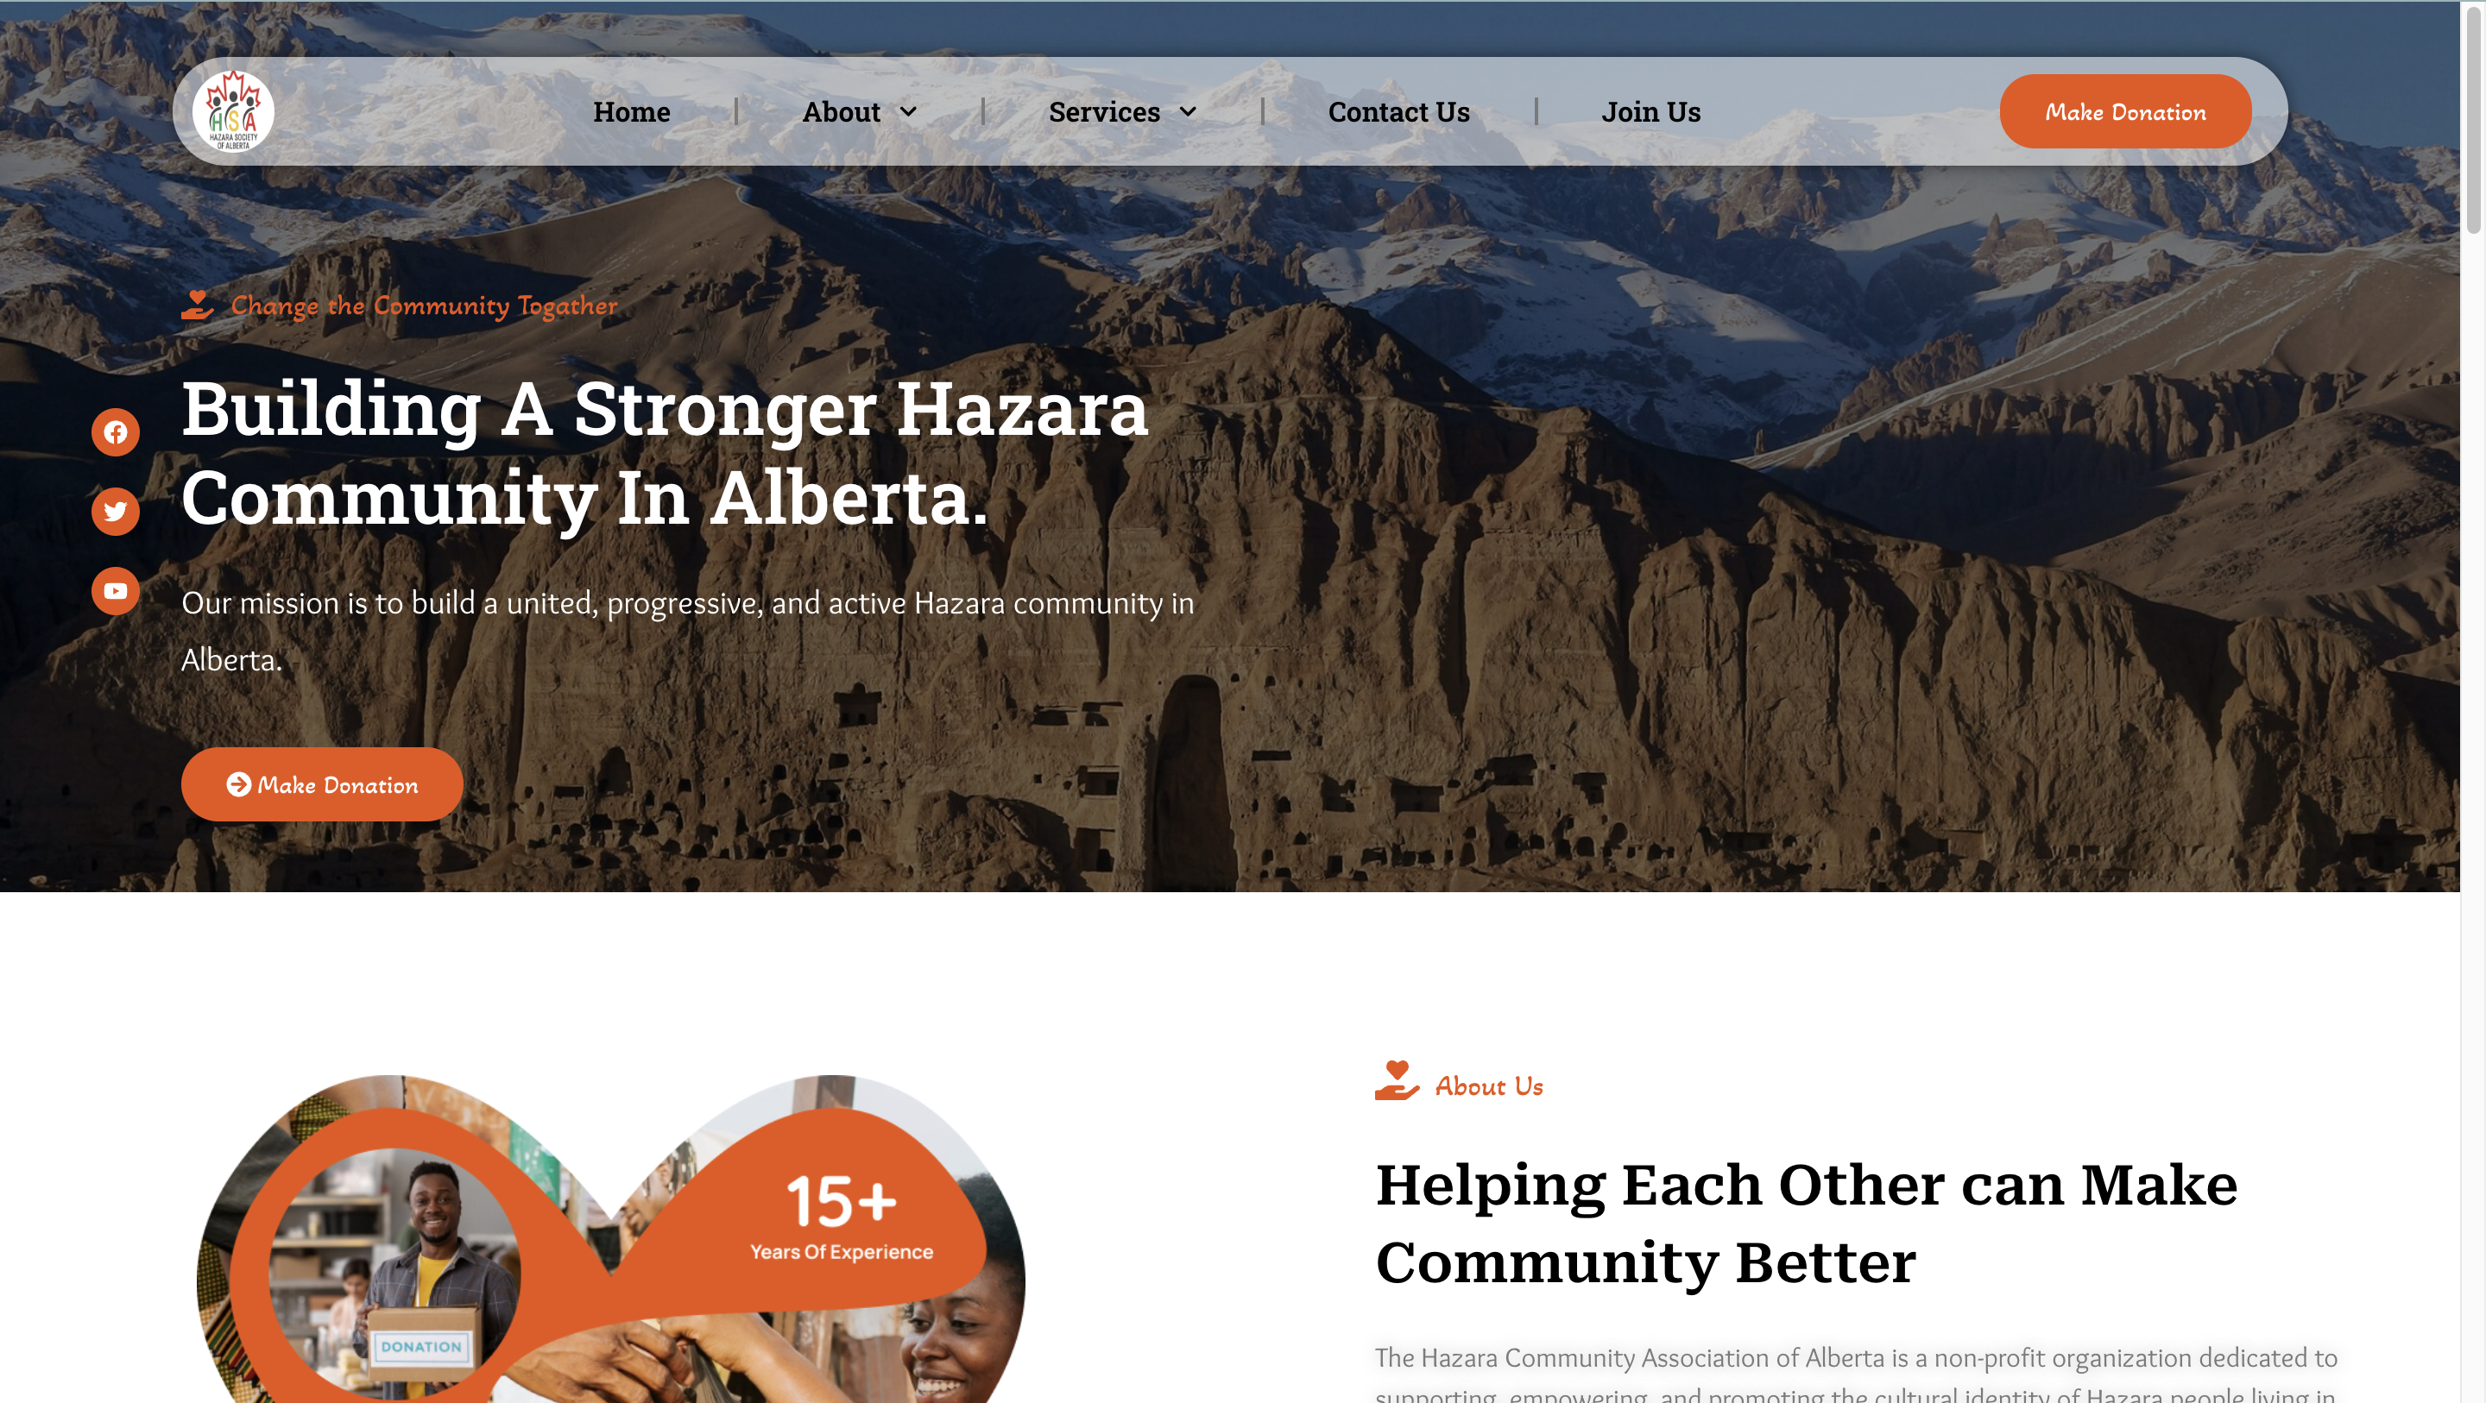Click Make Donation button in navbar

2125,112
